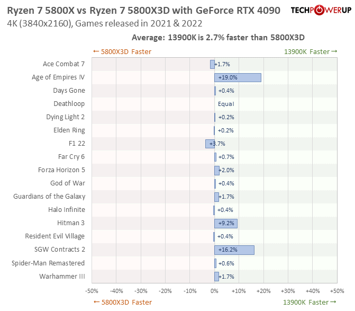The height and width of the screenshot is (311, 355).
Task: Click the Age of Empires IV +19.0% bar
Action: tap(238, 77)
